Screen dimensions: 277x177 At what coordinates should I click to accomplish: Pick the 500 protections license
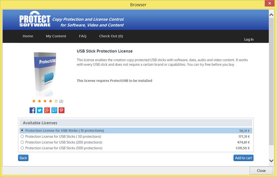pos(22,148)
